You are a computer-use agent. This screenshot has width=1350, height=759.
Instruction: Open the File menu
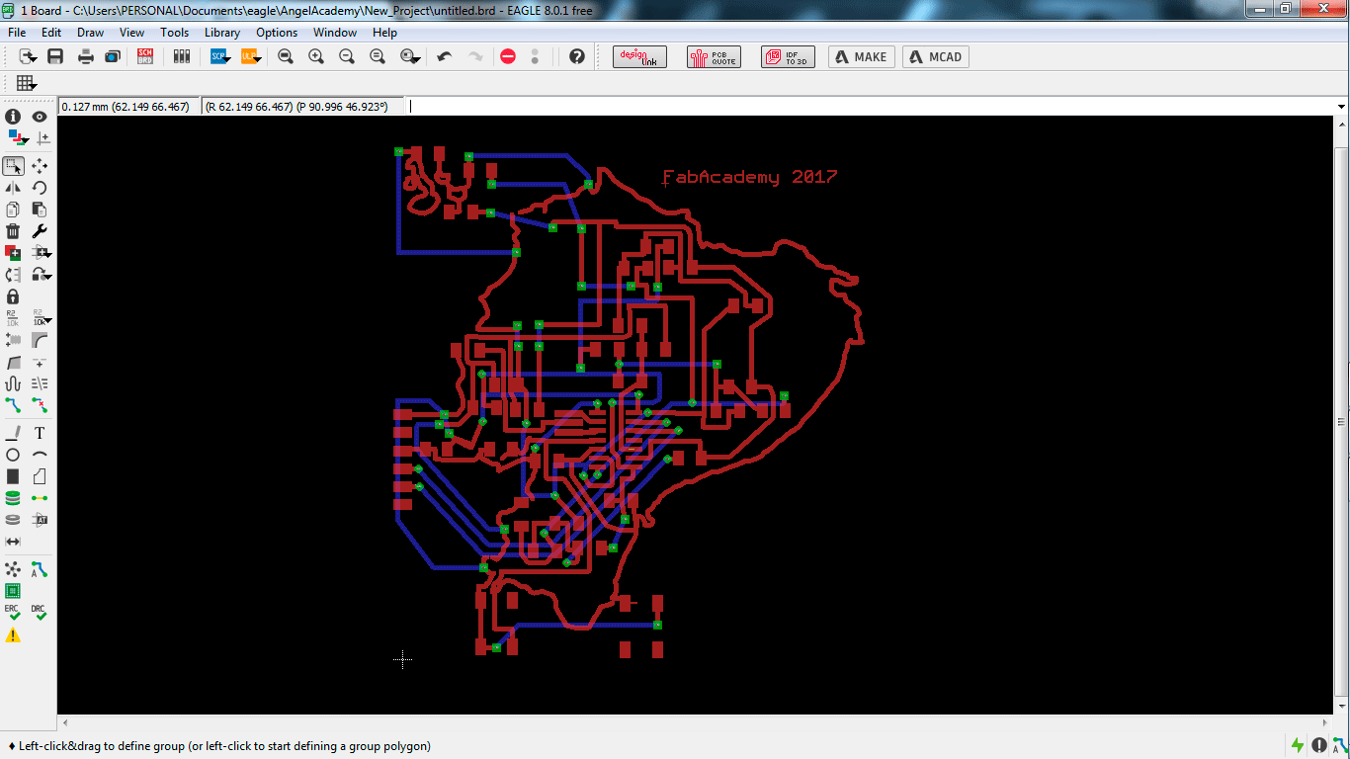[17, 33]
